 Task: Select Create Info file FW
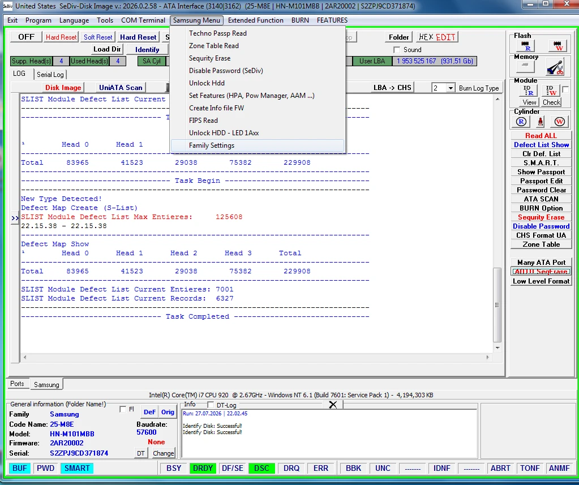click(258, 108)
